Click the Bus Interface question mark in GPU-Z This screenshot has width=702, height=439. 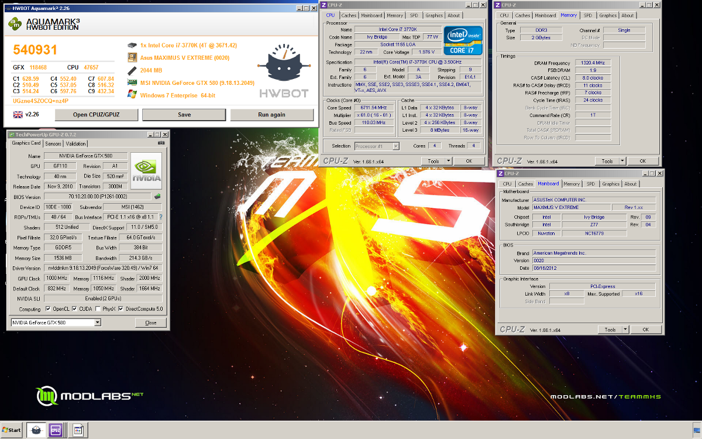tap(161, 217)
